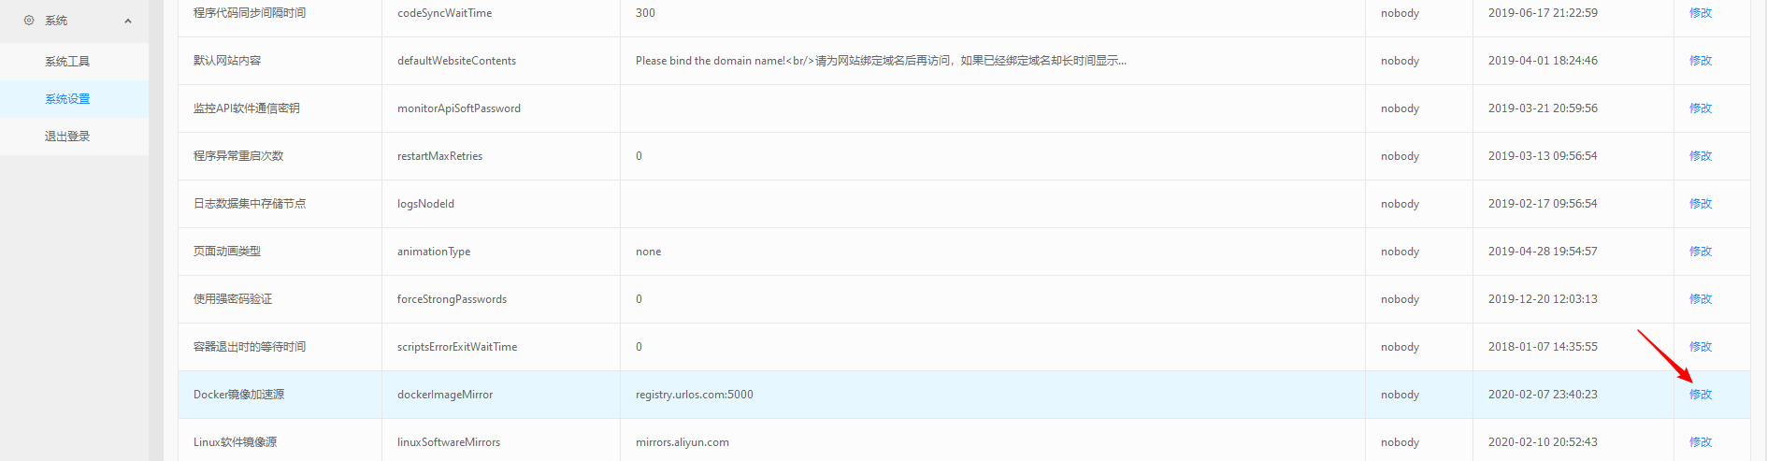
Task: Click 修改 for the animationType row
Action: pyautogui.click(x=1700, y=252)
